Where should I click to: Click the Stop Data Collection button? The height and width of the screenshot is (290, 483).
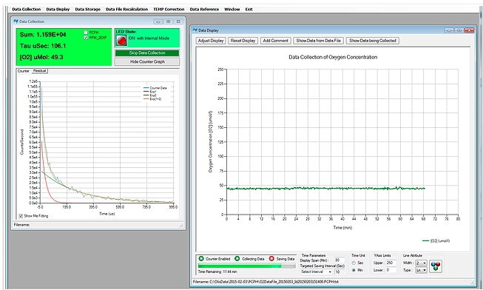[147, 53]
